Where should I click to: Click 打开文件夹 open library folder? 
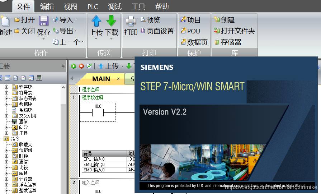pyautogui.click(x=235, y=31)
